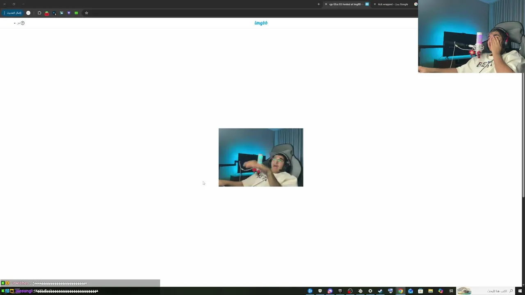Open File Explorer from taskbar
Screen dimensions: 525x295
point(430,291)
